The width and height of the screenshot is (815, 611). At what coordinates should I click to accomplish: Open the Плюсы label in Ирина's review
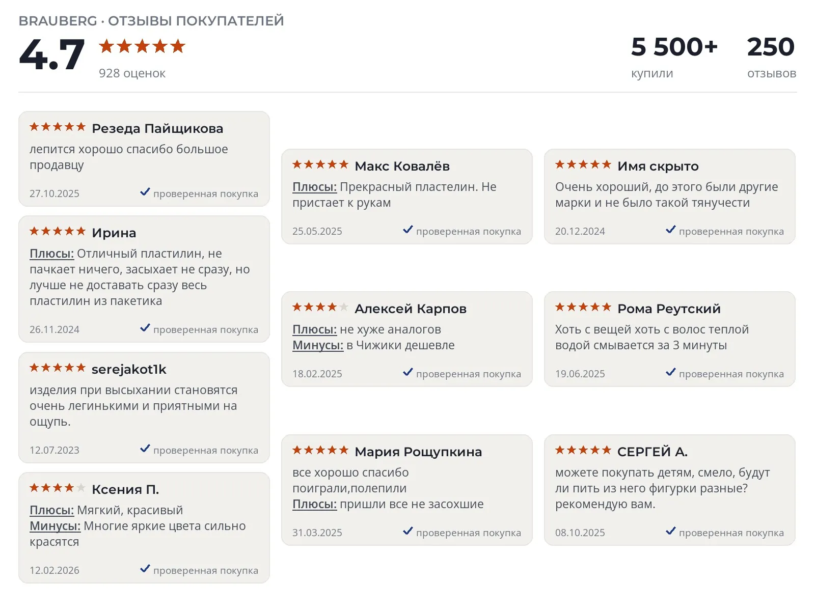[x=52, y=254]
